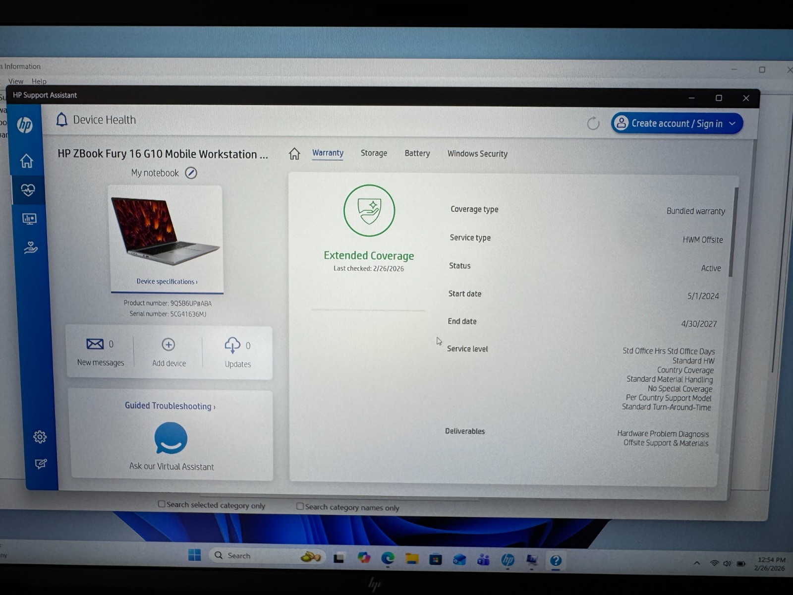Click the Bundled warranty value
This screenshot has width=793, height=595.
[x=695, y=211]
